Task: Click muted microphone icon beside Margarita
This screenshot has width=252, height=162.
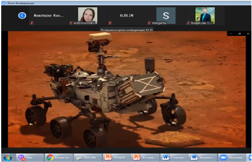Action: click(149, 23)
